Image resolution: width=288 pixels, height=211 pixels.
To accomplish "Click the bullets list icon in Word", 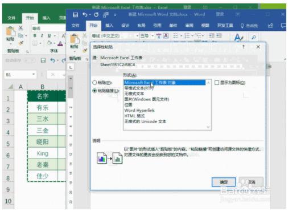I will (x=176, y=35).
